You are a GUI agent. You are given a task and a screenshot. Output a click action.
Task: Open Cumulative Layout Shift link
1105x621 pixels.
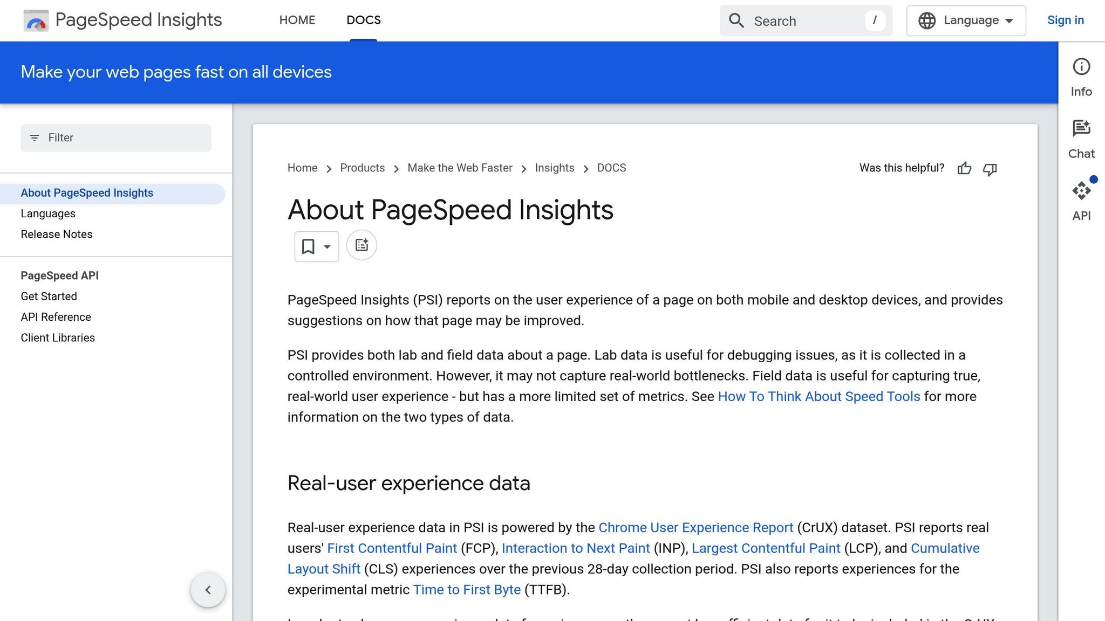[945, 548]
